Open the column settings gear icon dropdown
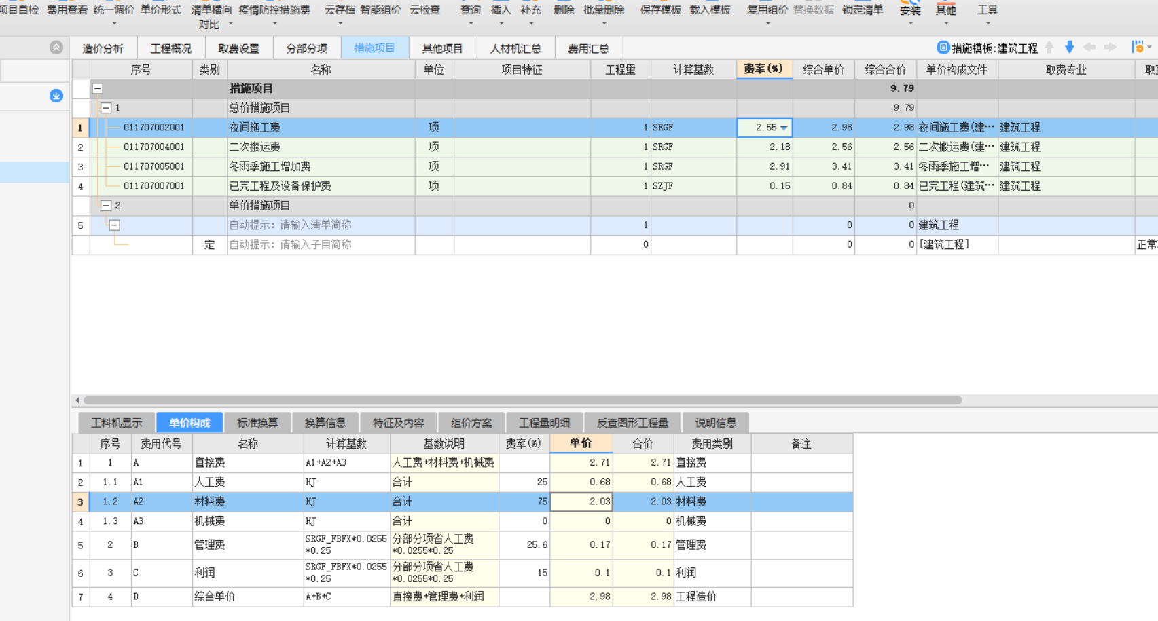1158x621 pixels. click(1141, 48)
